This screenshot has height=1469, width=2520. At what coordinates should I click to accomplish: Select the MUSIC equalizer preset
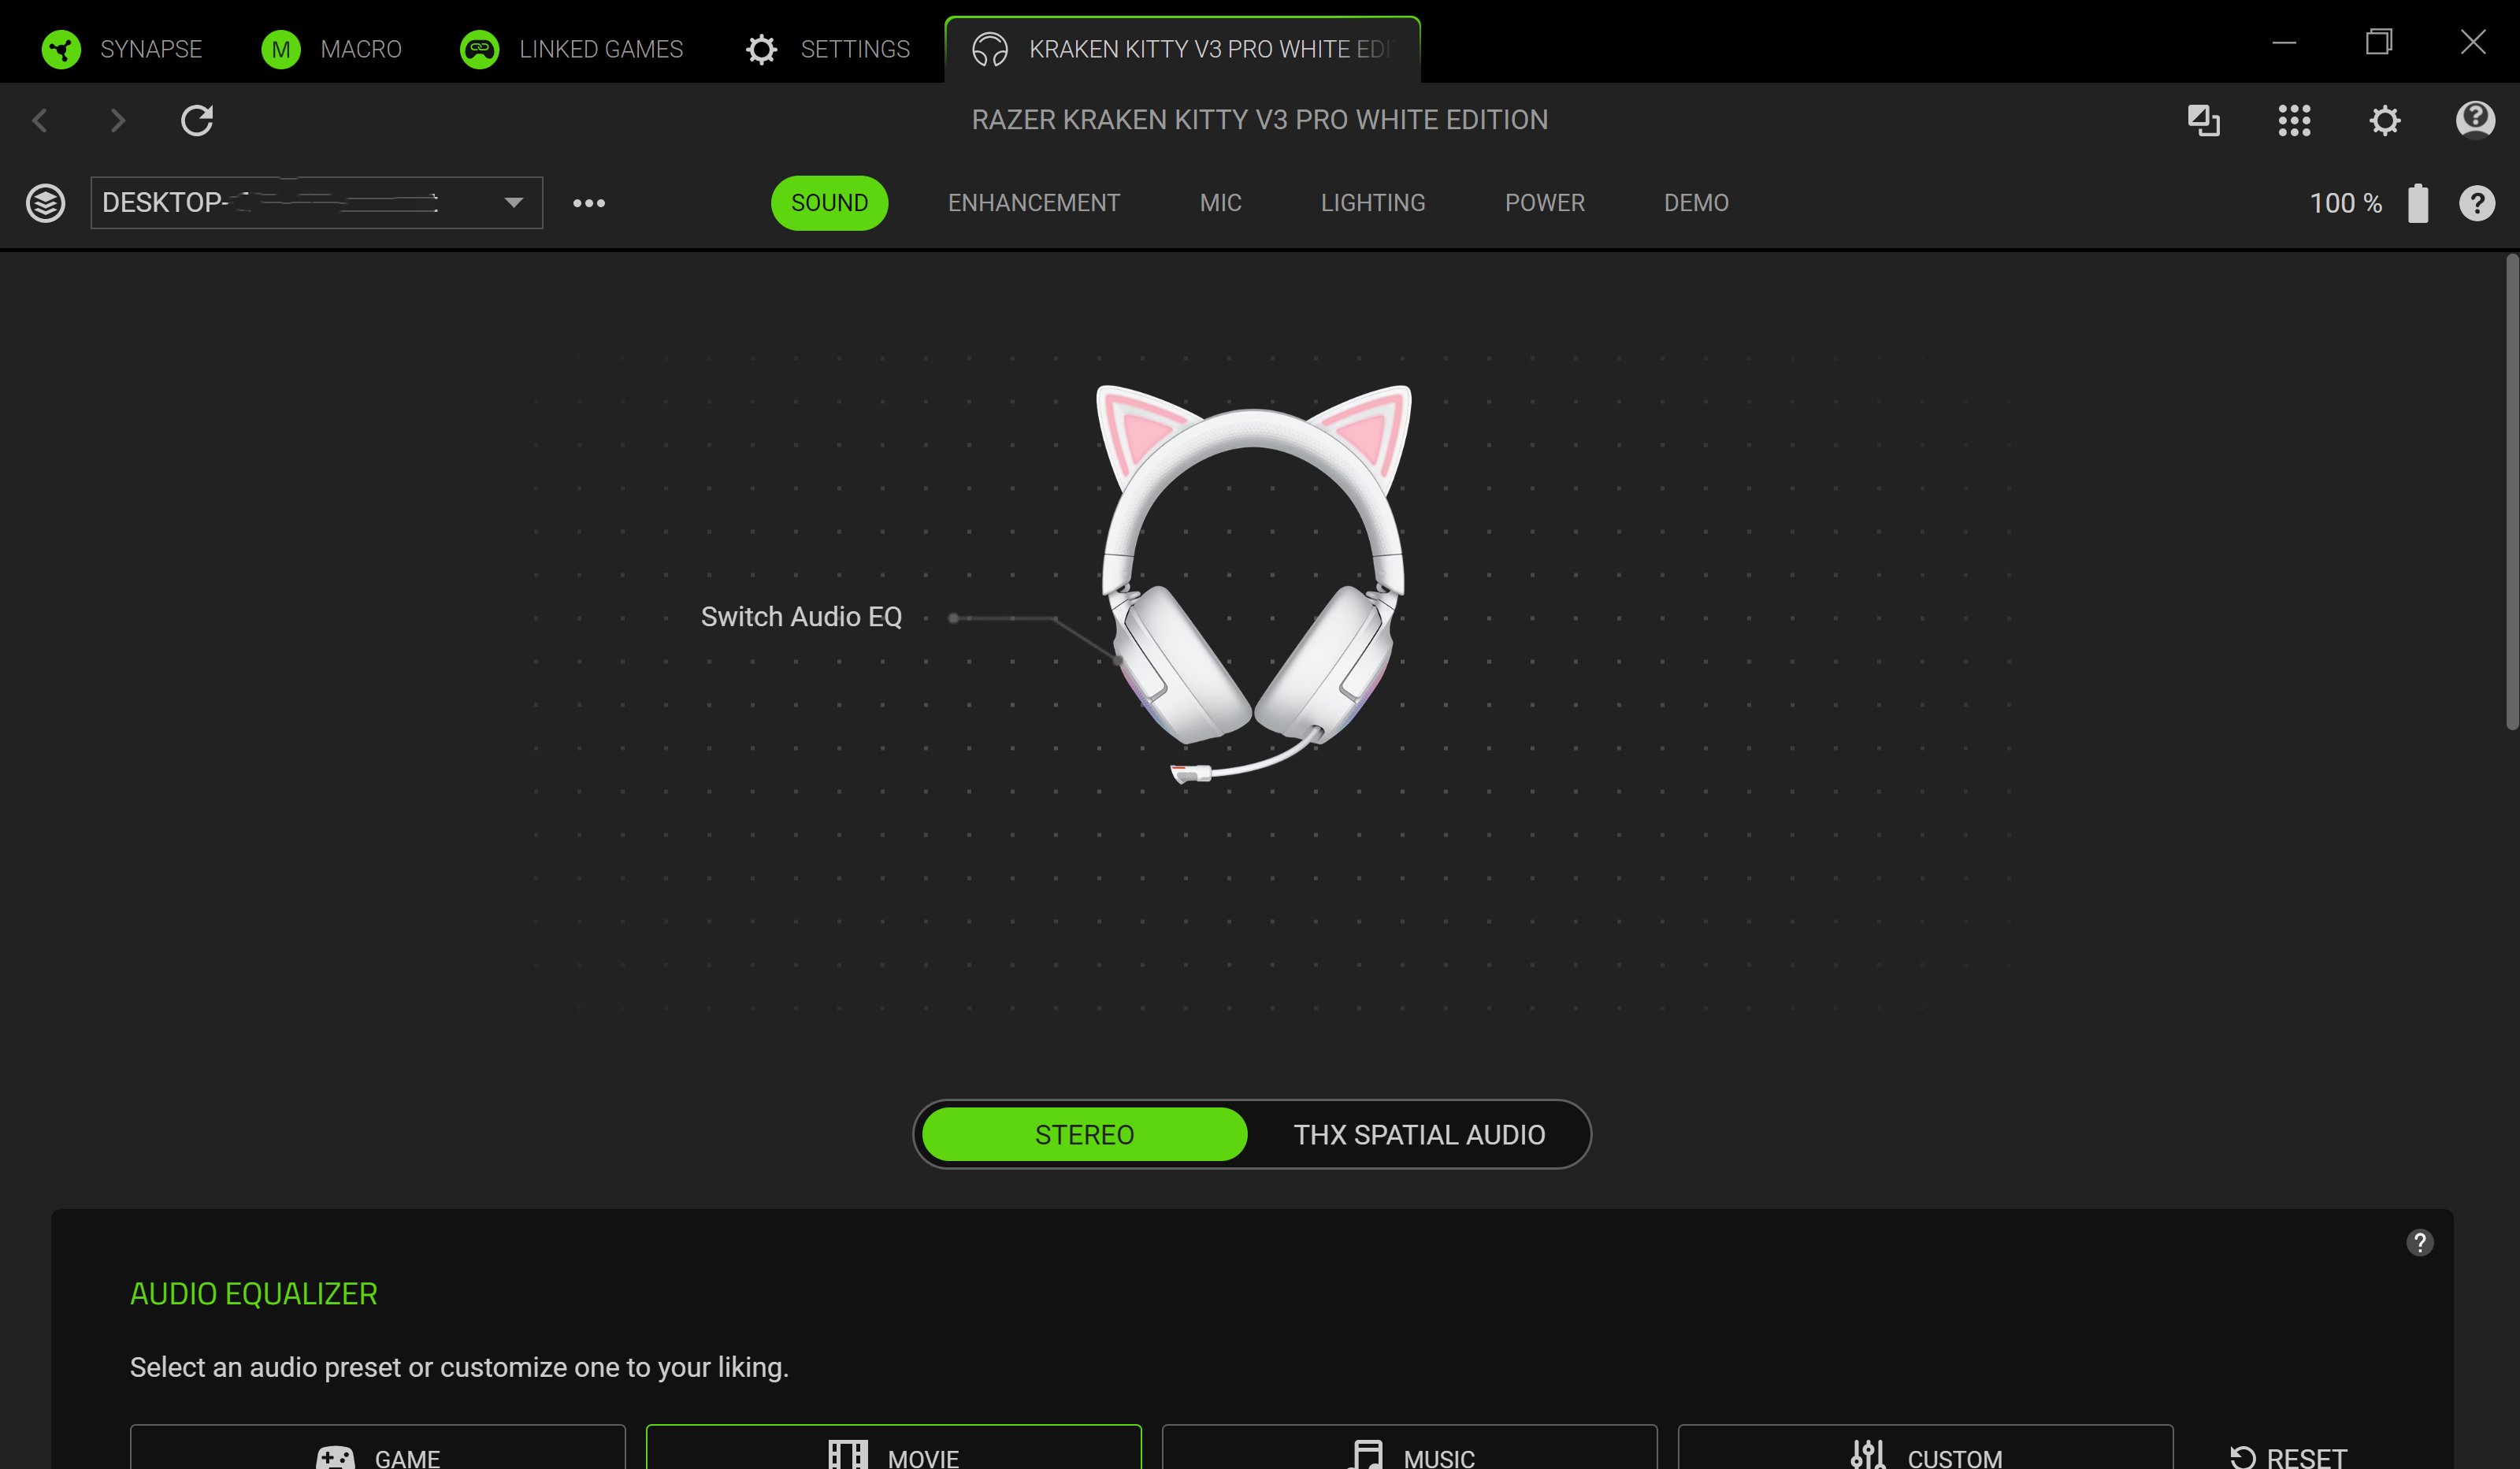1410,1448
